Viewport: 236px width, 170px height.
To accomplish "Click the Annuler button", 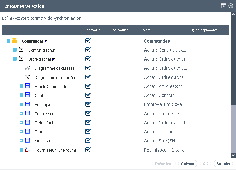I will pos(223,164).
